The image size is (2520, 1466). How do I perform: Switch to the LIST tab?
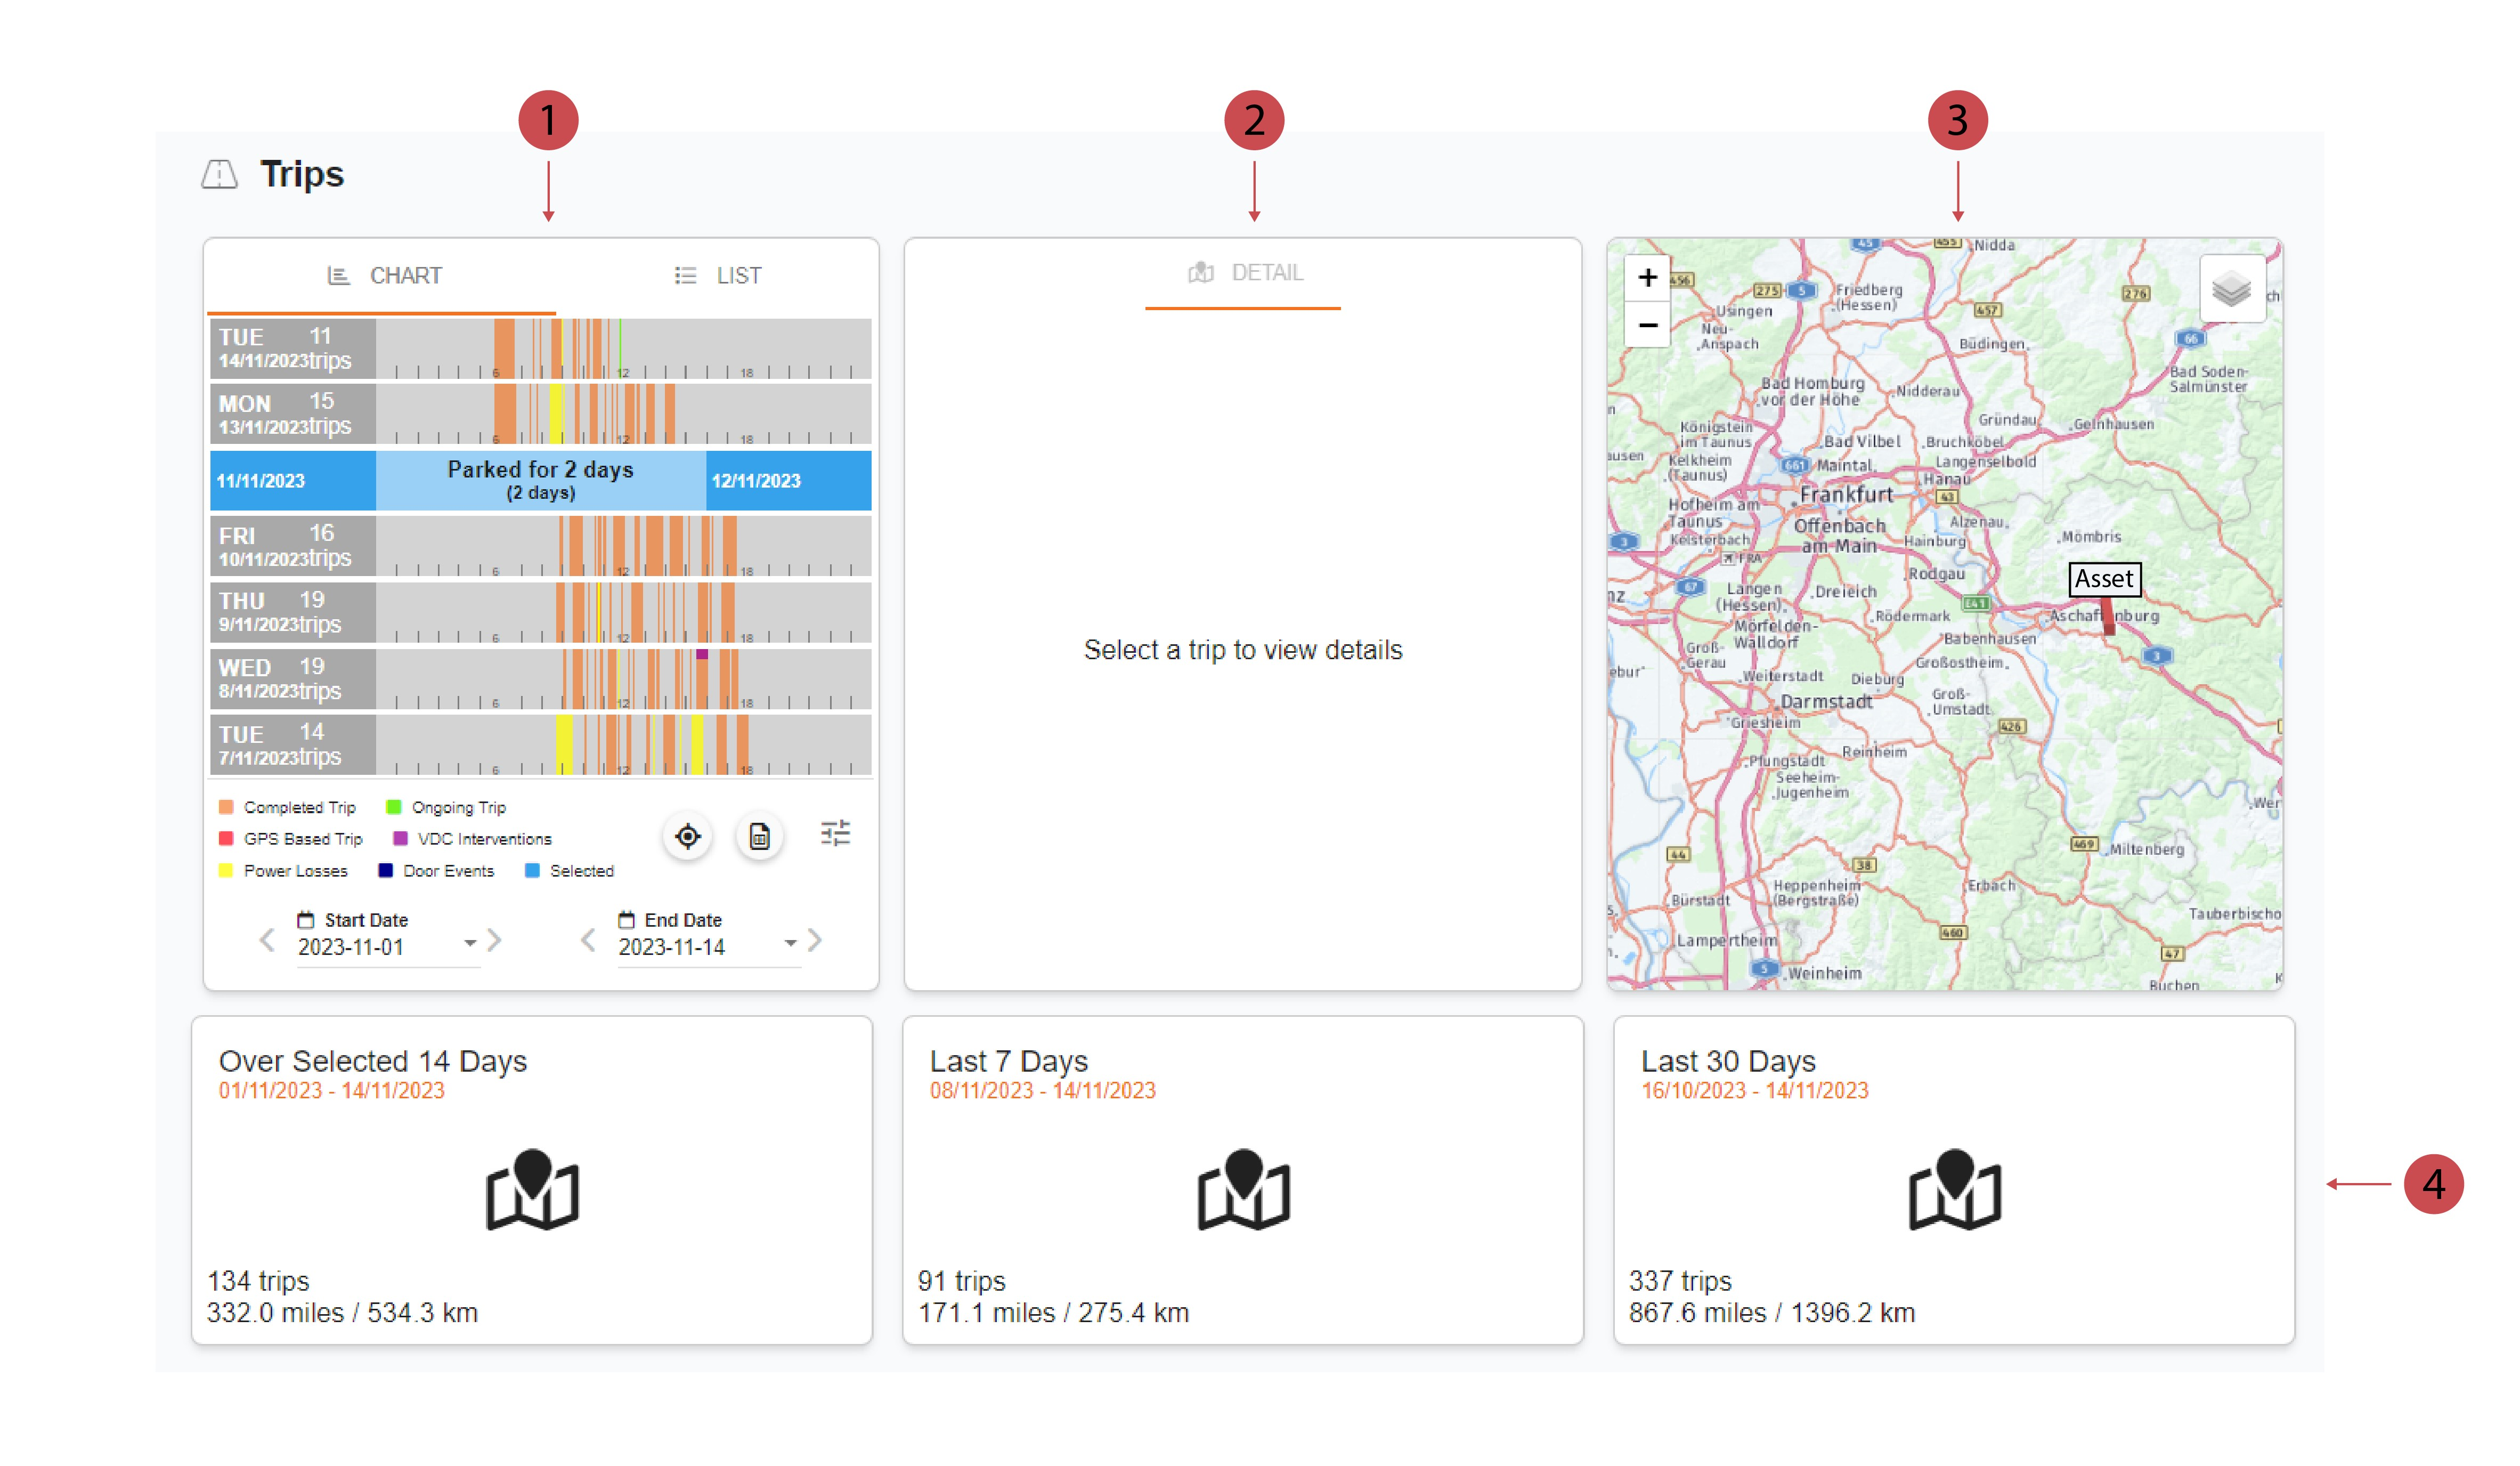click(718, 276)
